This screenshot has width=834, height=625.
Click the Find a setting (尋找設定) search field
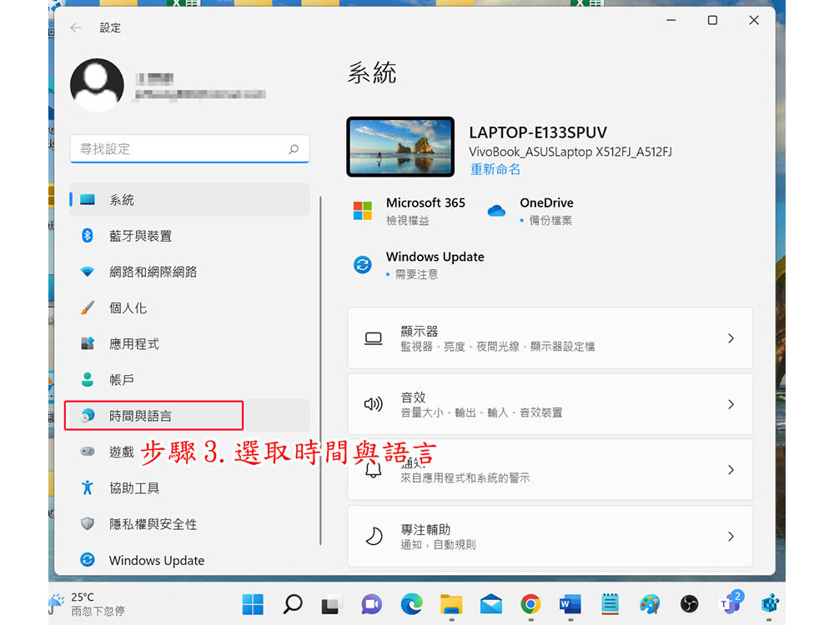[x=179, y=149]
